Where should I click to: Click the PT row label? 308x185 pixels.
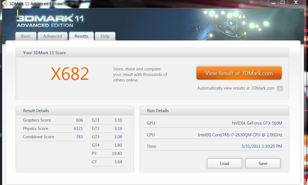tap(94, 154)
